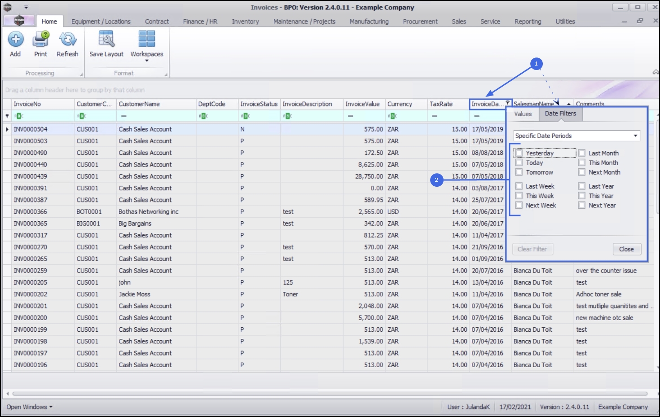660x417 pixels.
Task: Open the Utilities tab
Action: coord(565,21)
